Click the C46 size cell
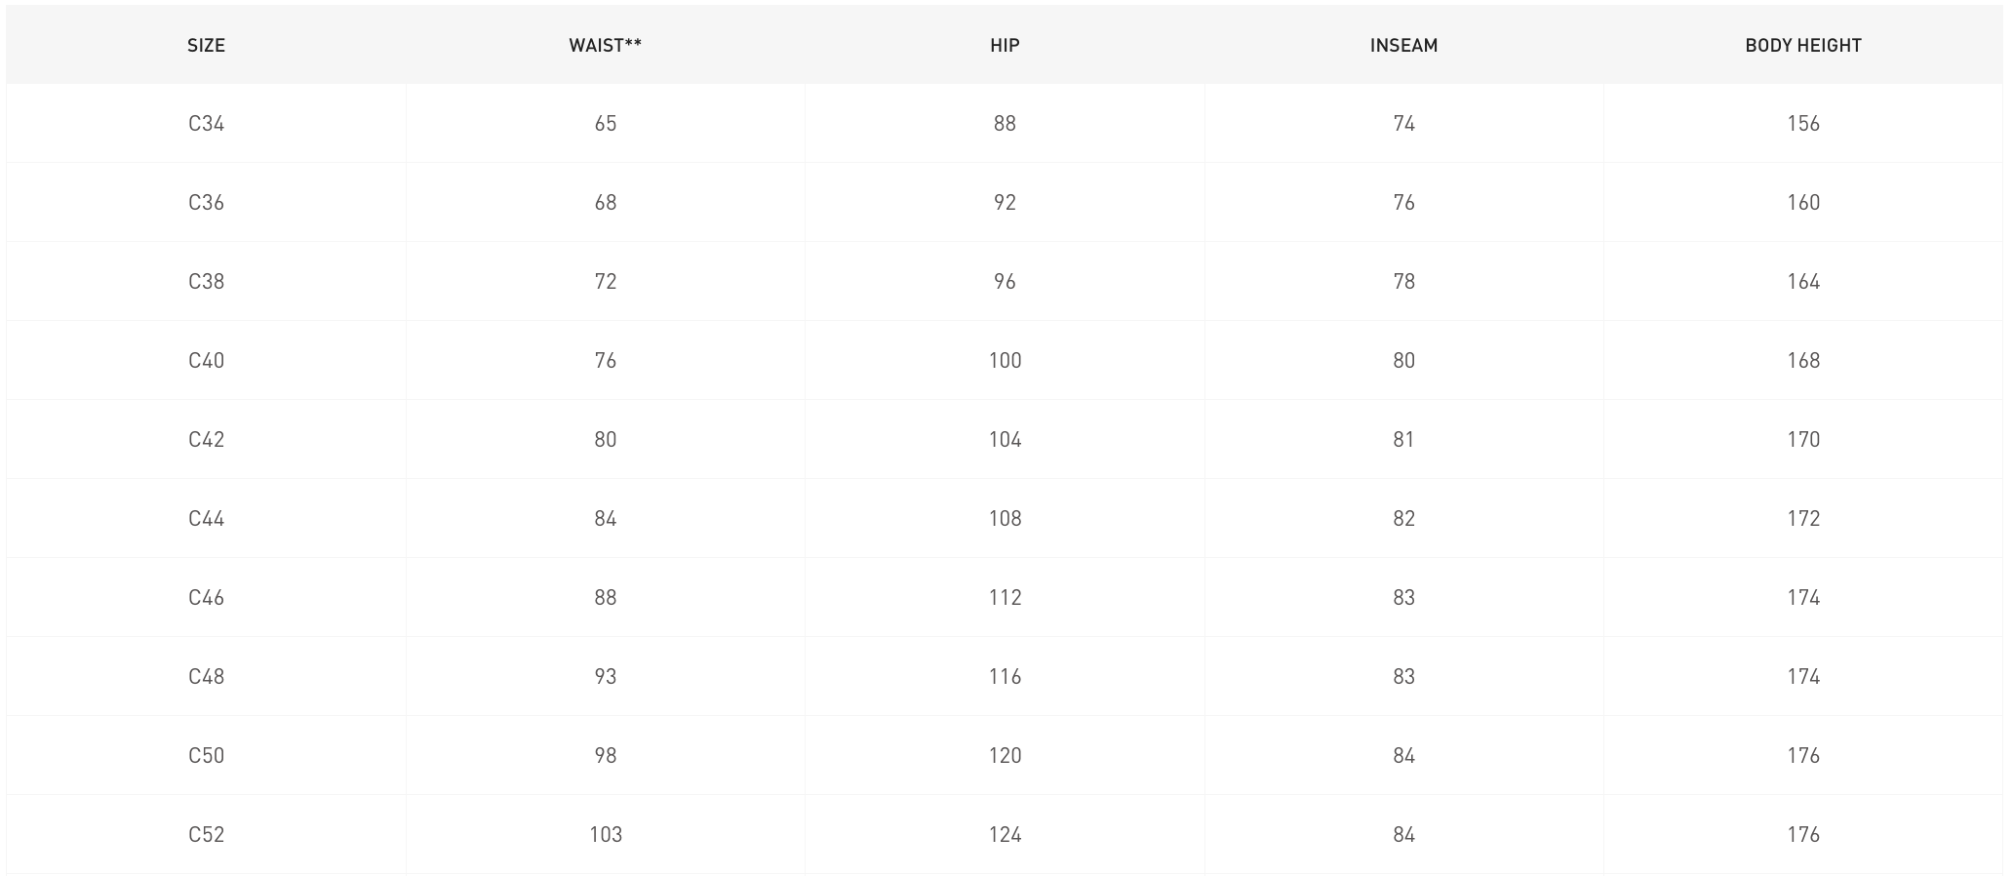The height and width of the screenshot is (876, 2013). (206, 598)
